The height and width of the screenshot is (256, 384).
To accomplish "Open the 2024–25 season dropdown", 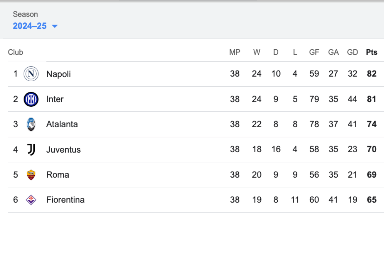I will [x=35, y=26].
